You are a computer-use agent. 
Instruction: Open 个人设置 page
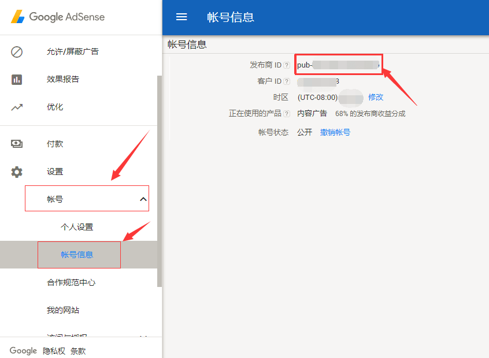point(77,227)
